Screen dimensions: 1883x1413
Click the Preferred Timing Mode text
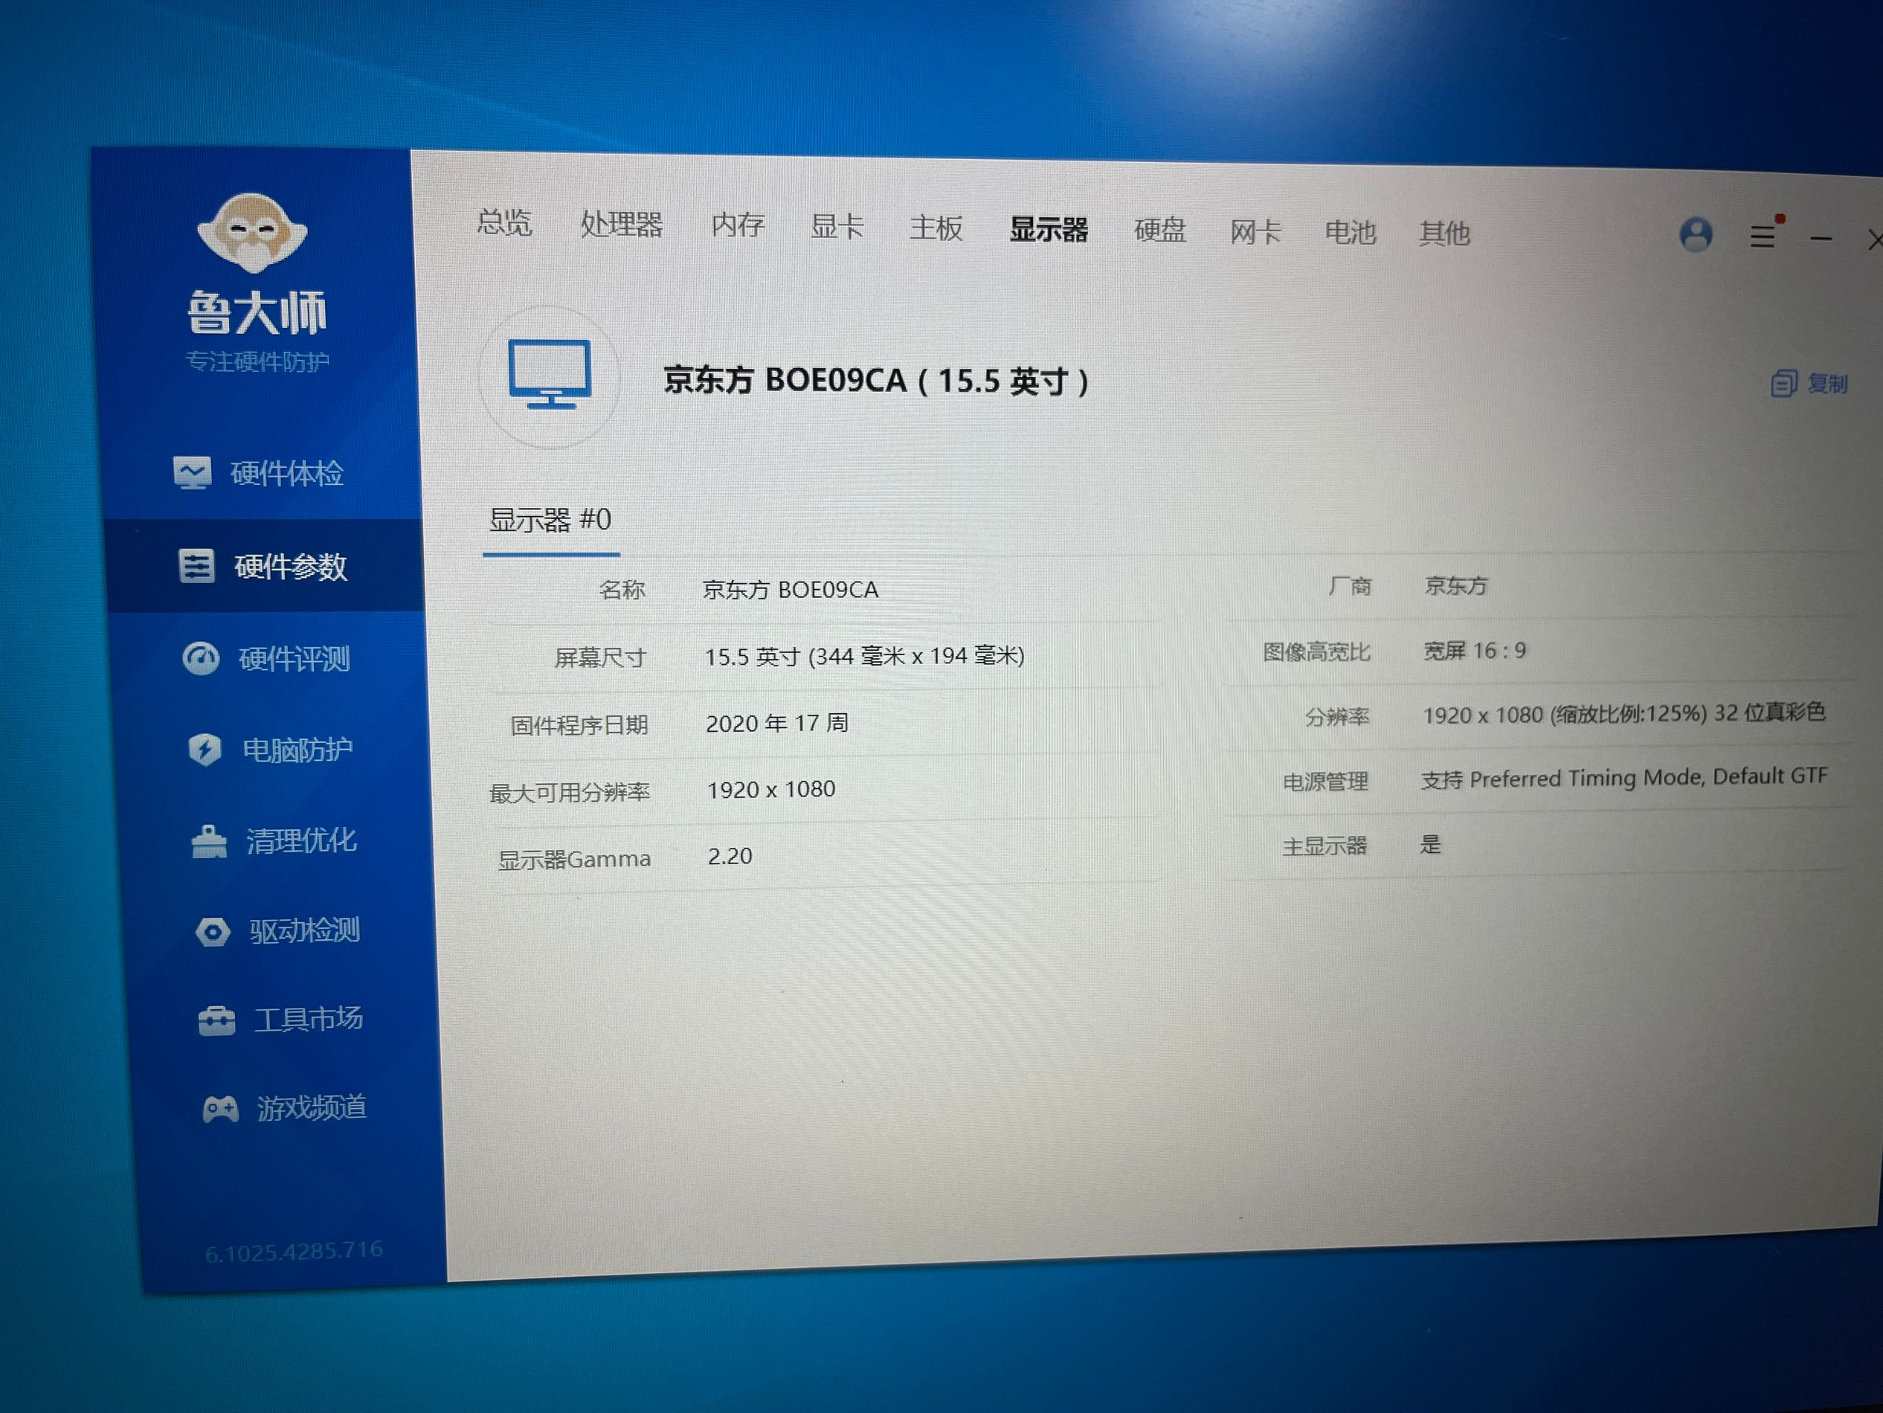click(x=1586, y=778)
